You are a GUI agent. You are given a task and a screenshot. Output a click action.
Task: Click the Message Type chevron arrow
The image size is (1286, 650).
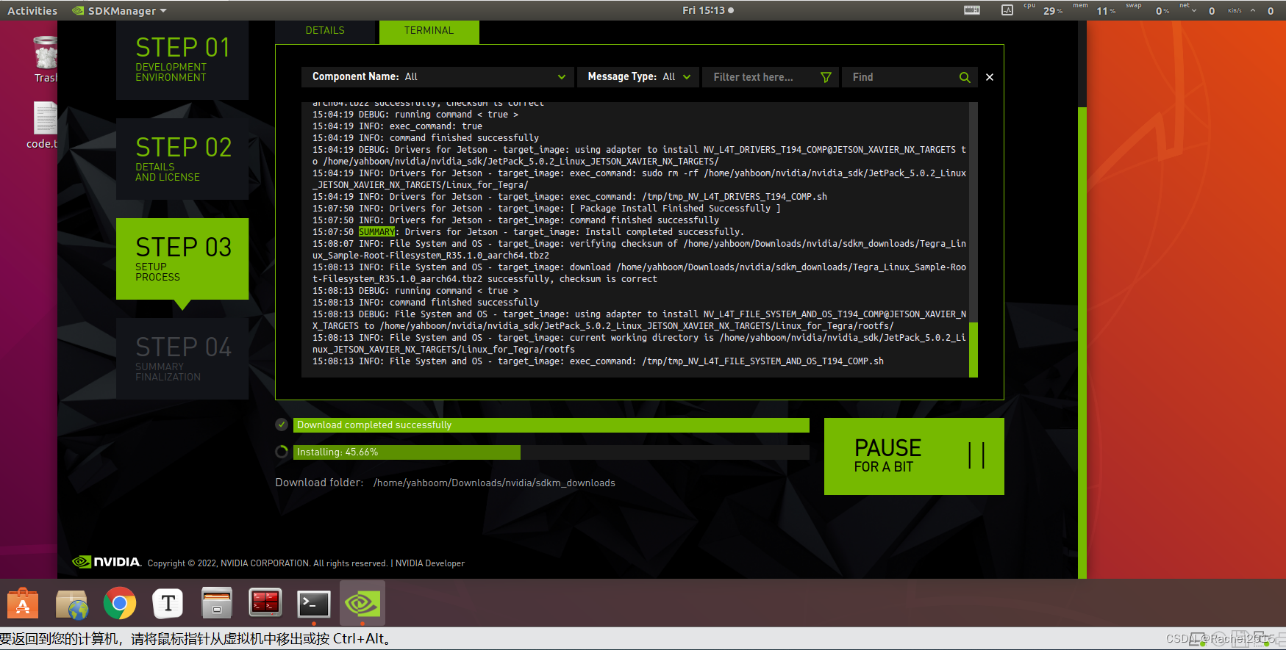pyautogui.click(x=687, y=77)
